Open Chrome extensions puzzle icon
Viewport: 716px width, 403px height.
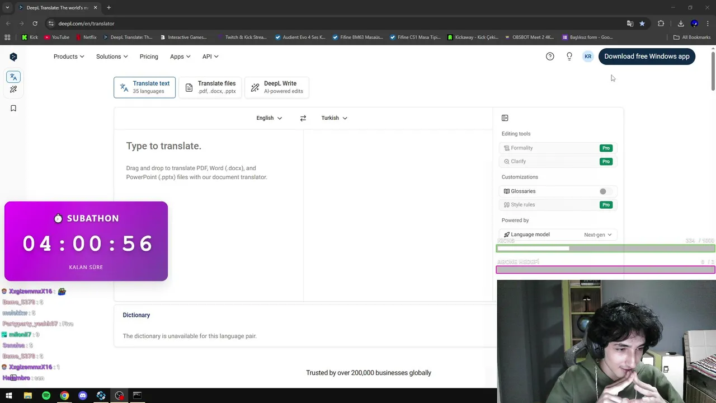(661, 24)
